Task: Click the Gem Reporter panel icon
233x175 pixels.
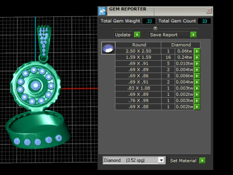Action: pyautogui.click(x=102, y=11)
